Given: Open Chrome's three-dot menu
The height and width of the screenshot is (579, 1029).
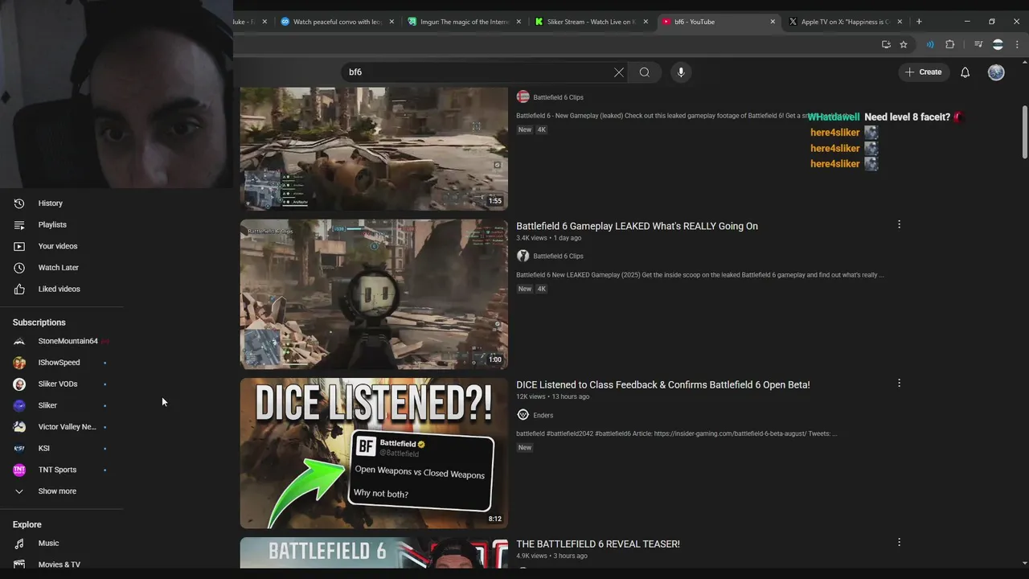Looking at the screenshot, I should coord(1017,44).
